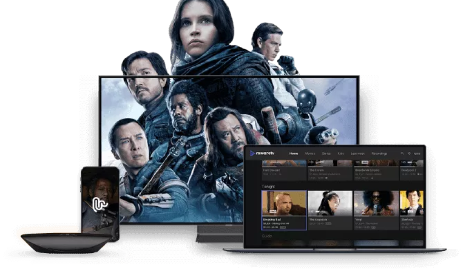This screenshot has height=269, width=463.
Task: Click the mwaretv logo on laptop
Action: (262, 153)
